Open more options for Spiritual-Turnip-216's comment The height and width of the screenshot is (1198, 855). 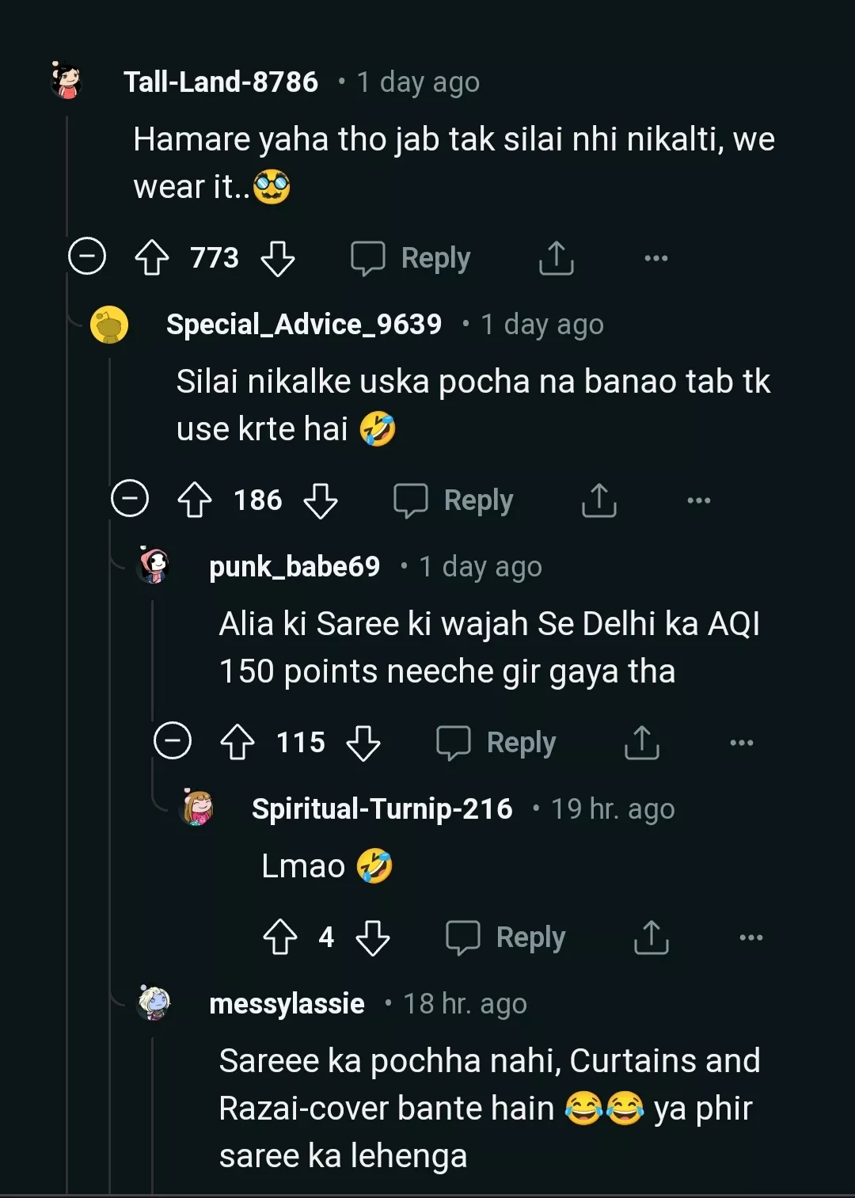pos(750,937)
